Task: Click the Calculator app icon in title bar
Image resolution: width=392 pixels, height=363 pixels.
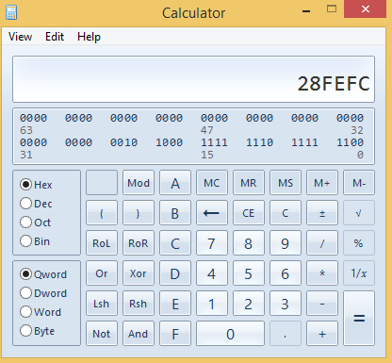Action: tap(11, 12)
